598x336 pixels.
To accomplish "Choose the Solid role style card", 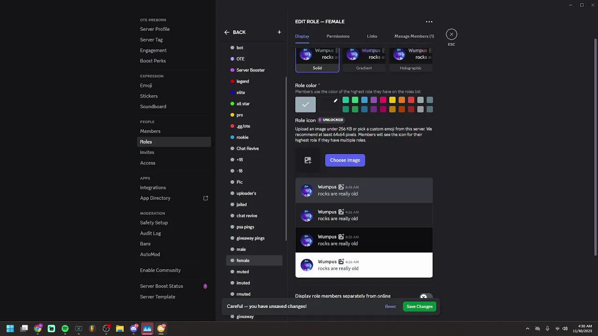I will (x=317, y=60).
